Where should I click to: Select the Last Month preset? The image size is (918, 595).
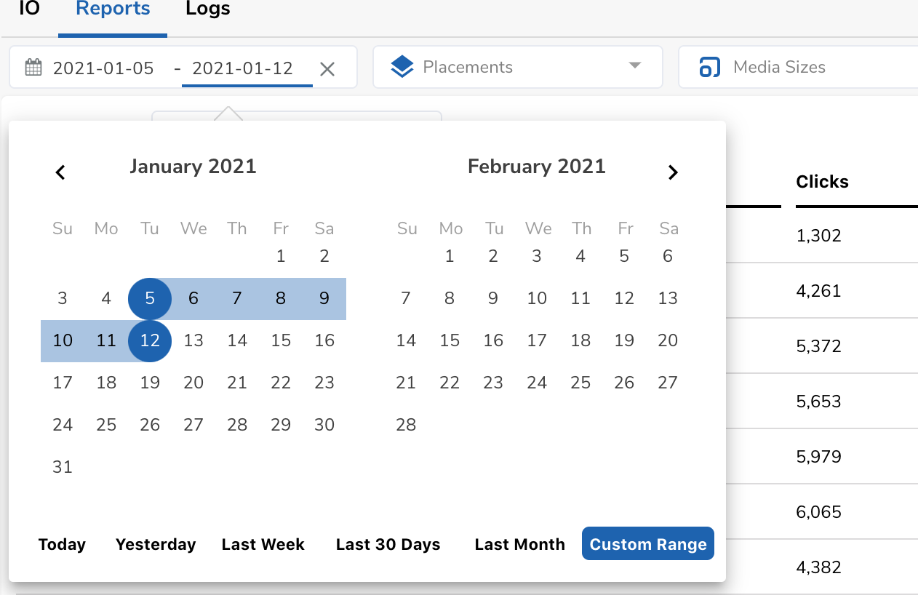click(519, 544)
